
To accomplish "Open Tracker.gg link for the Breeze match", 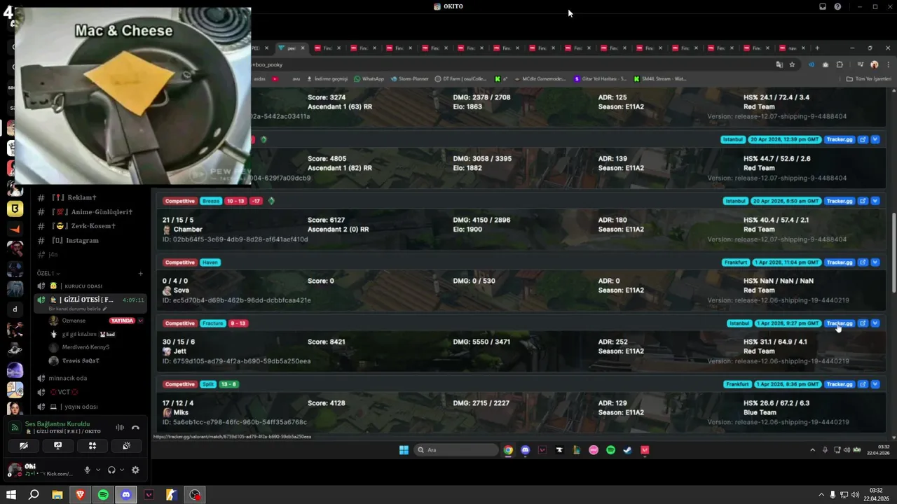I will pyautogui.click(x=840, y=201).
